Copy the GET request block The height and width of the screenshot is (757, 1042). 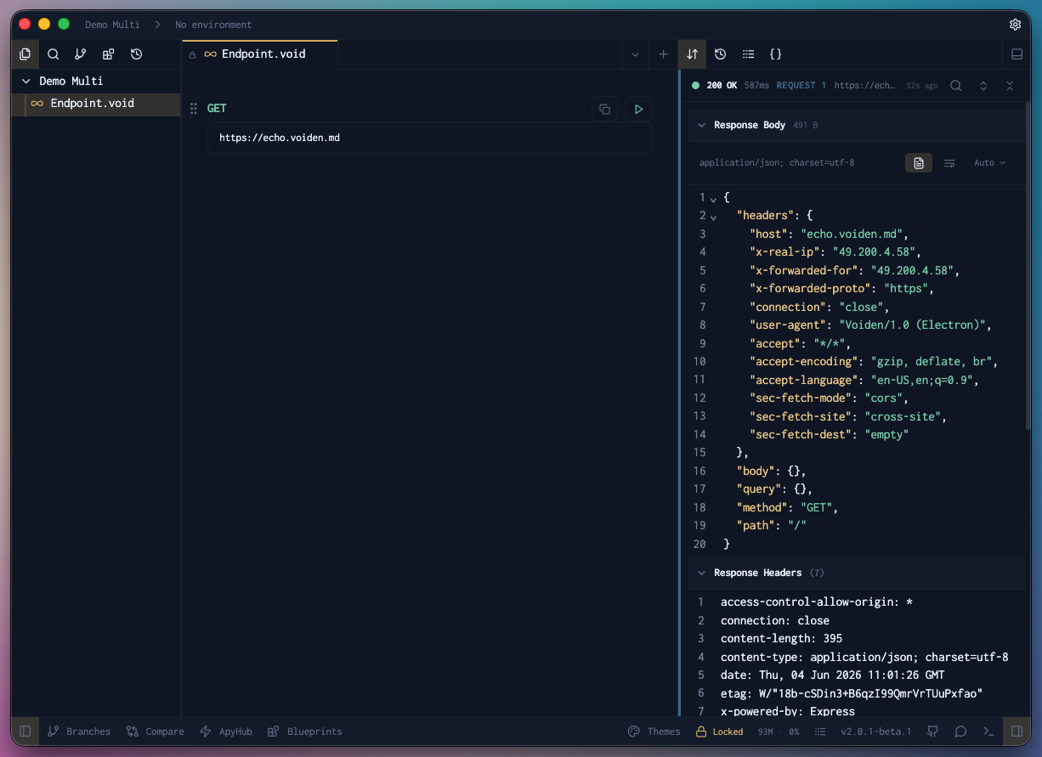click(x=604, y=109)
